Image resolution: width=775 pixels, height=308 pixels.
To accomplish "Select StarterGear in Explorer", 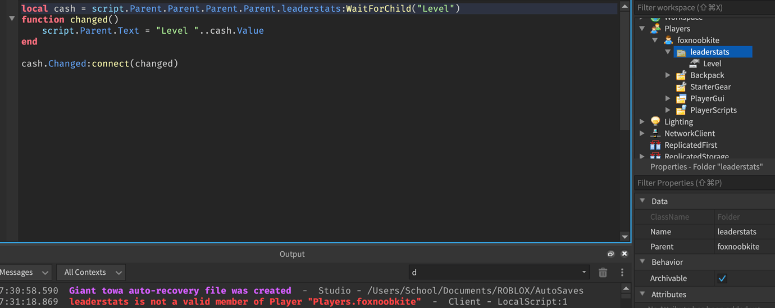I will (x=710, y=87).
